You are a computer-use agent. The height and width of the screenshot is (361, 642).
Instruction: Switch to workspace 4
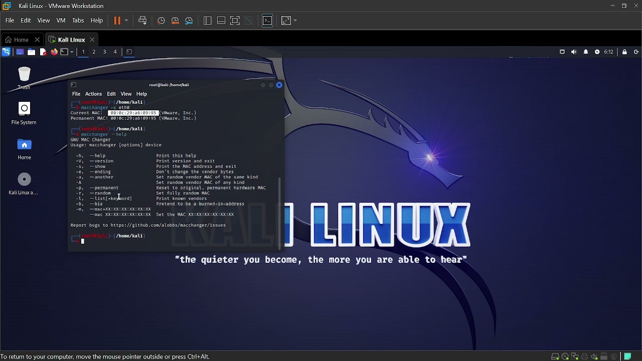coord(115,52)
